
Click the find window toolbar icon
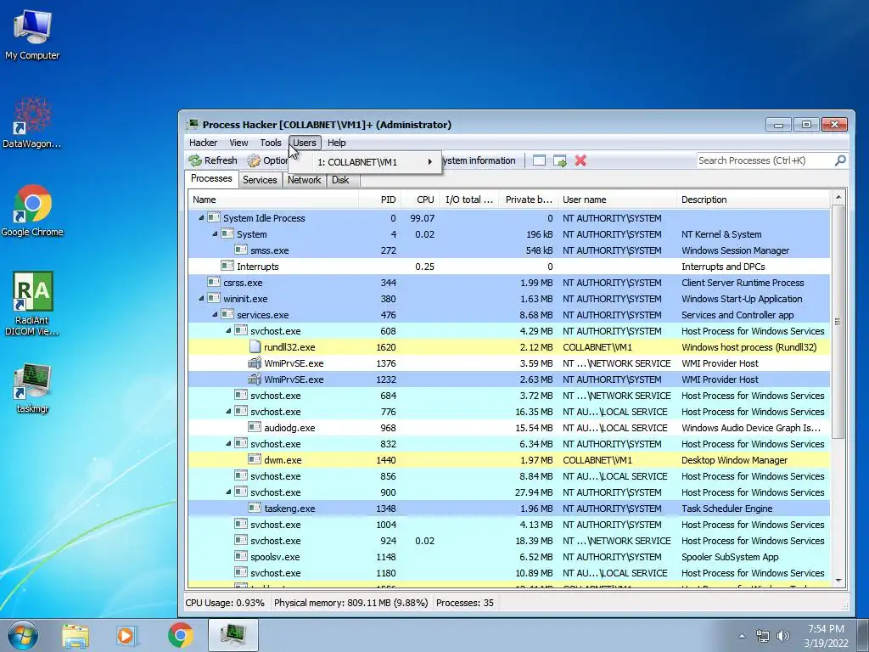pyautogui.click(x=539, y=160)
